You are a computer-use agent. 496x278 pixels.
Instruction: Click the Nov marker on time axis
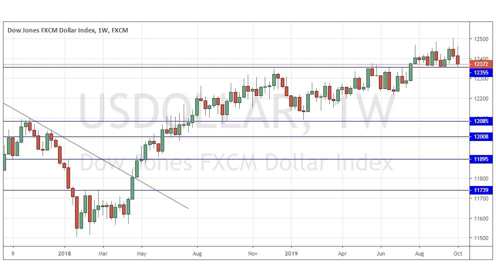pos(253,253)
